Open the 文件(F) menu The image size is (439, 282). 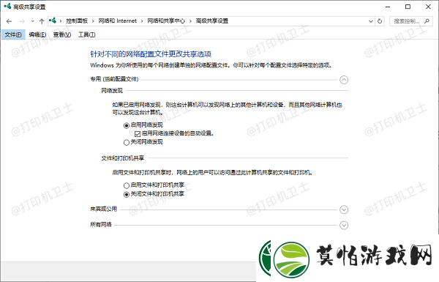(13, 34)
